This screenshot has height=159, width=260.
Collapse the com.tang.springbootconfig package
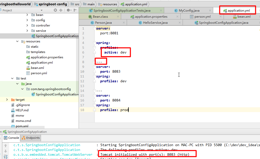[23, 89]
